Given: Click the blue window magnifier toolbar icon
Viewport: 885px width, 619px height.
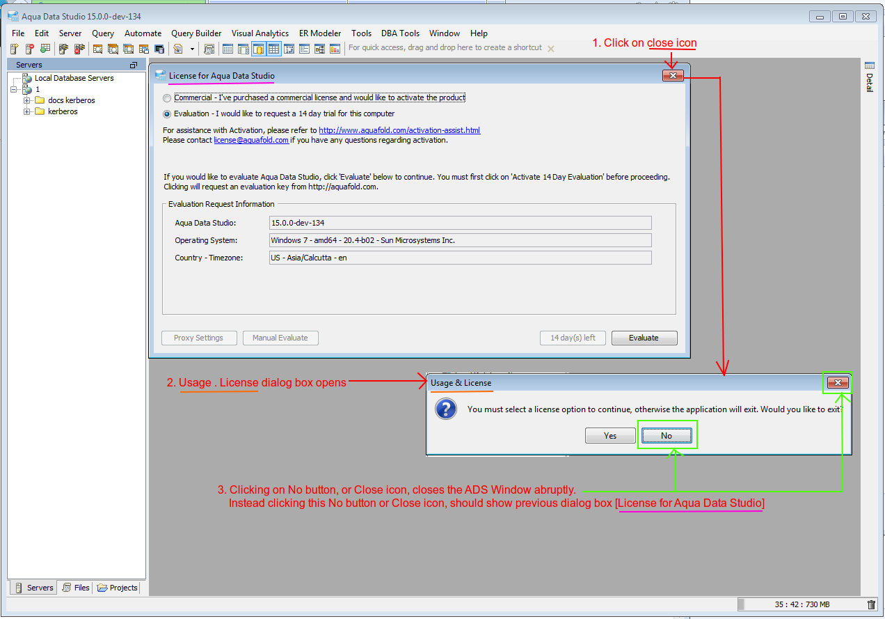Looking at the screenshot, I should (x=129, y=49).
